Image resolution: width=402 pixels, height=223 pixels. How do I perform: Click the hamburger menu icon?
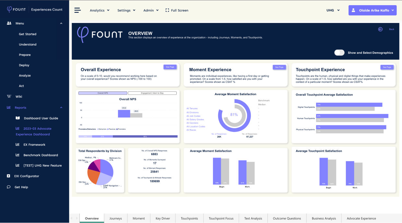(77, 10)
